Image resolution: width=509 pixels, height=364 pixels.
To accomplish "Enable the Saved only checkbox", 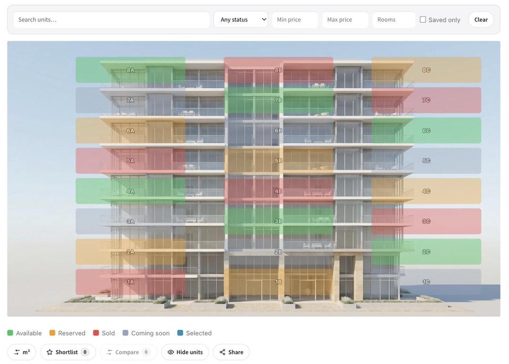I will (423, 20).
